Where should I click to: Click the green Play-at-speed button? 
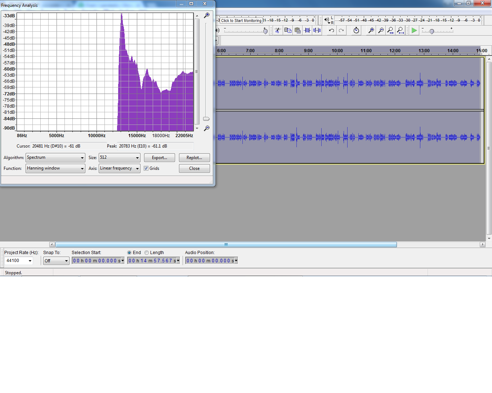[x=414, y=31]
